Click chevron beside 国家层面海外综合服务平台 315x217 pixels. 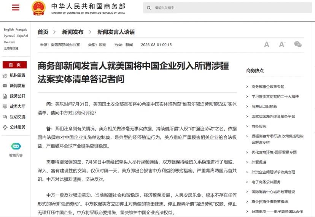(247, 116)
